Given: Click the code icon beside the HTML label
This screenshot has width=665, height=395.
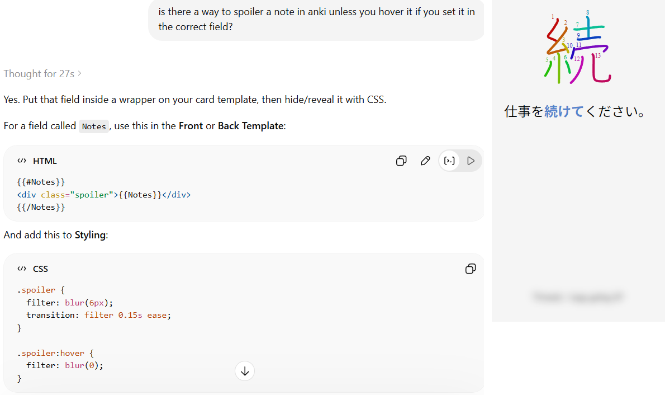Looking at the screenshot, I should click(x=22, y=161).
